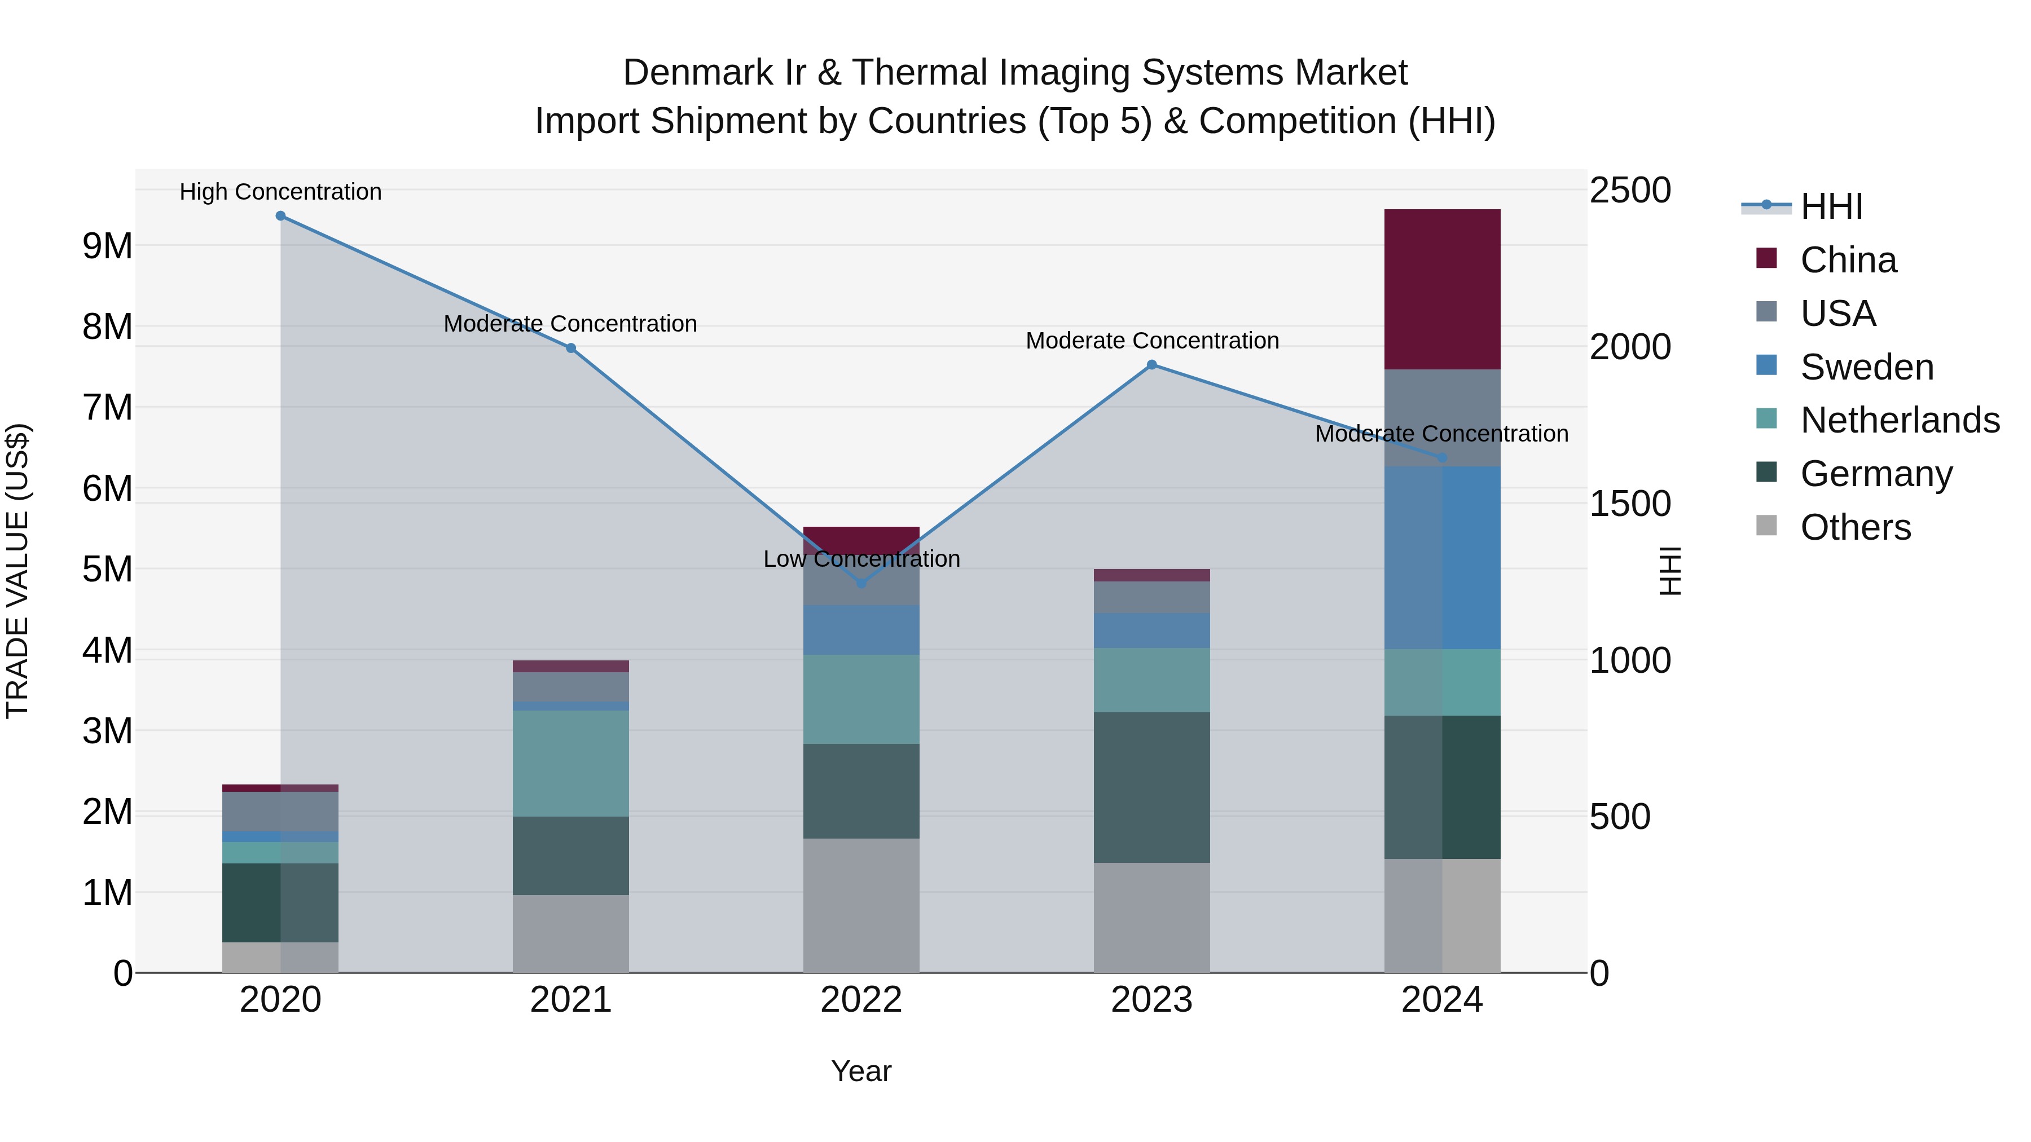Click the Germany legend color swatch
This screenshot has height=1142, width=2031.
[x=1767, y=472]
